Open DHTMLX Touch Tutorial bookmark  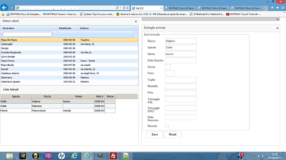(x=243, y=14)
